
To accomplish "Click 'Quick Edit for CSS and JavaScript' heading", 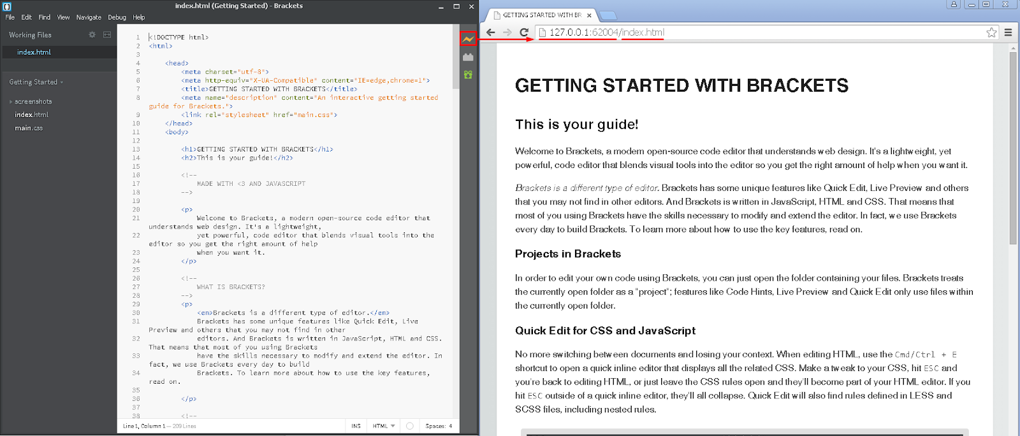I will (x=605, y=330).
